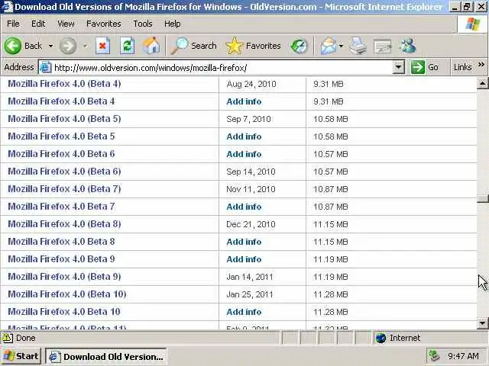Viewport: 489px width, 366px height.
Task: Open Mozilla Firefox 4.0 (Beta 5) link
Action: (64, 119)
